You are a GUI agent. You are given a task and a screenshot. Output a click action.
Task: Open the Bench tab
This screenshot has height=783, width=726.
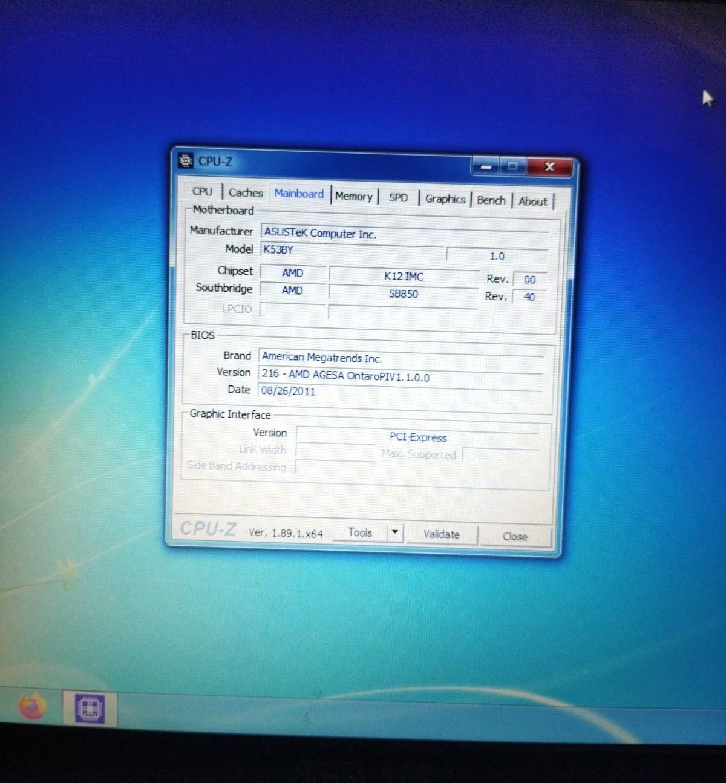(491, 200)
